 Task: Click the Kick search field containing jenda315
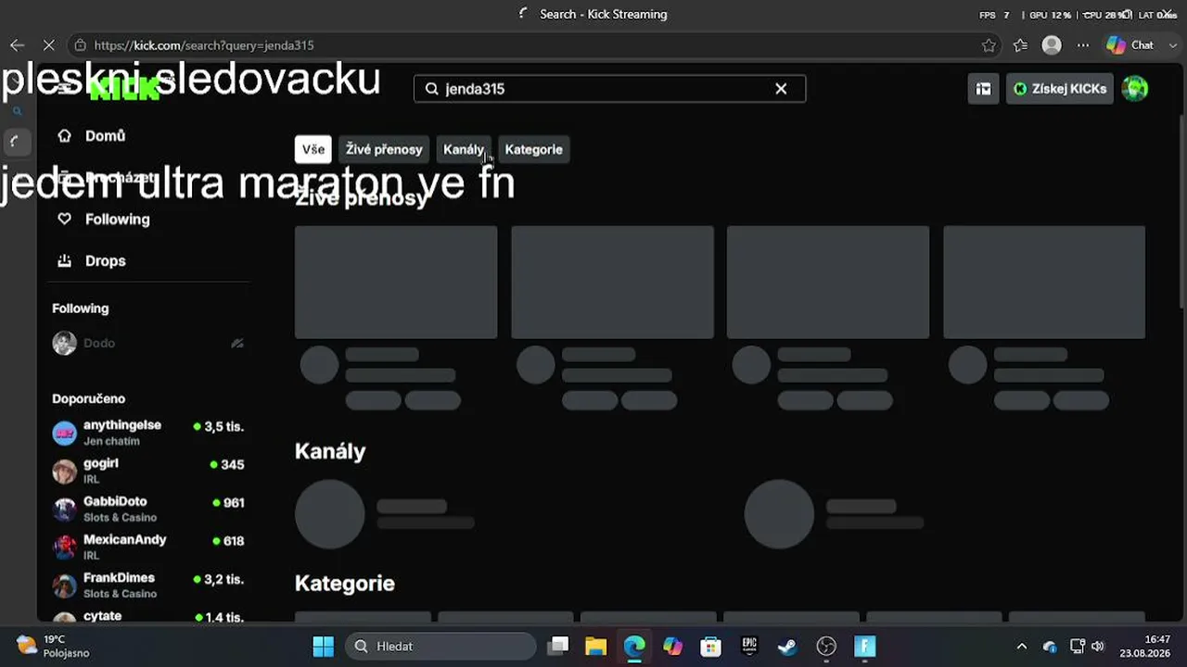609,89
